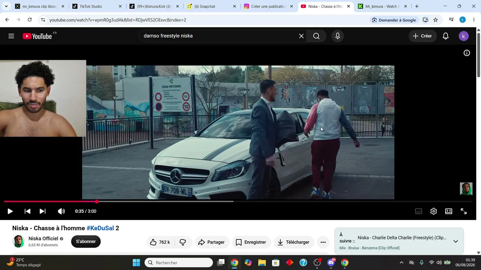Show hidden system tray icons
The height and width of the screenshot is (270, 481).
(x=401, y=262)
